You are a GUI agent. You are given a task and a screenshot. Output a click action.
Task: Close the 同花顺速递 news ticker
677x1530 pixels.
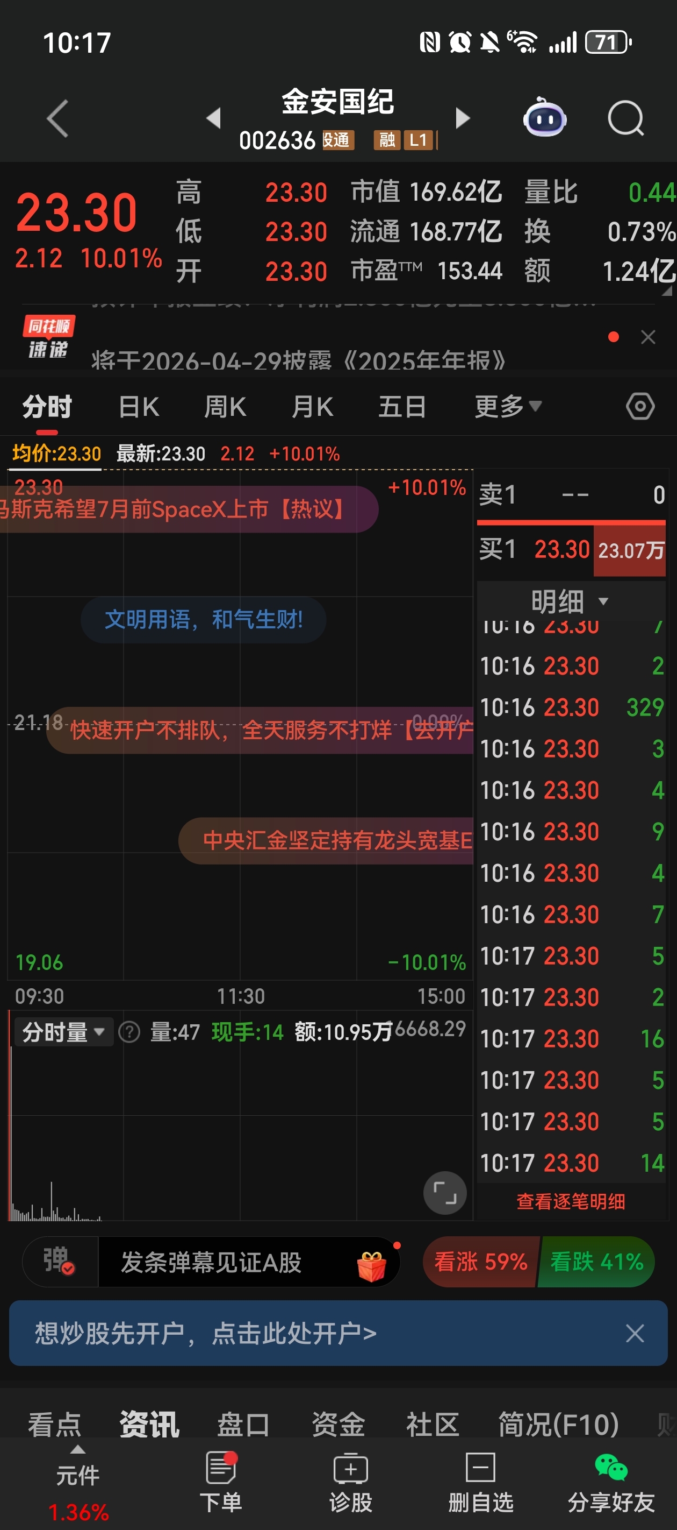click(x=648, y=337)
